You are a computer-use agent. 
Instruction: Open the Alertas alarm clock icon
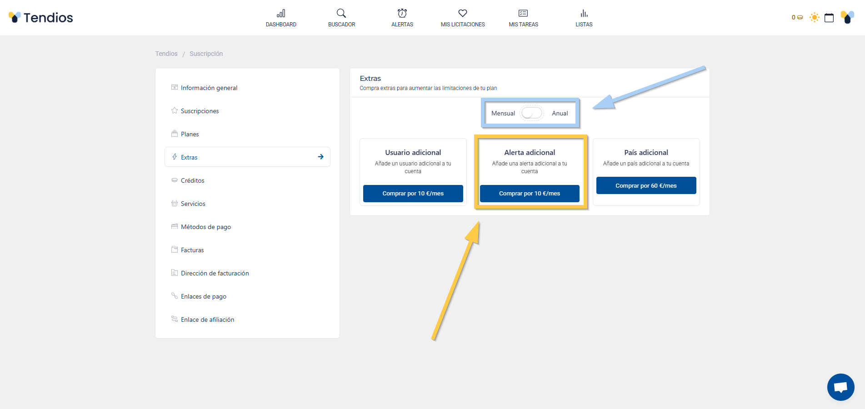(x=402, y=14)
